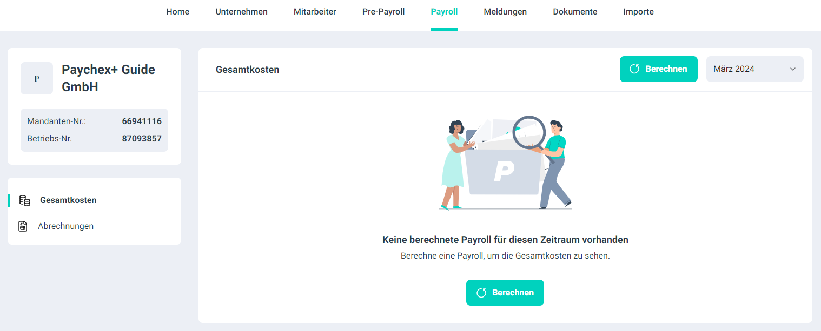Open the Importe tab
Image resolution: width=821 pixels, height=331 pixels.
click(638, 12)
